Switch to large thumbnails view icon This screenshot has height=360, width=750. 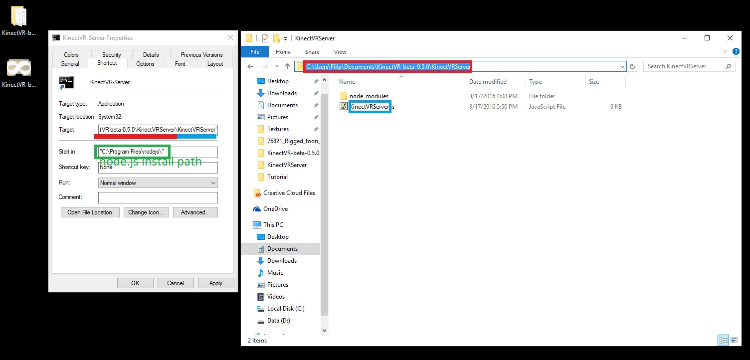tap(734, 340)
